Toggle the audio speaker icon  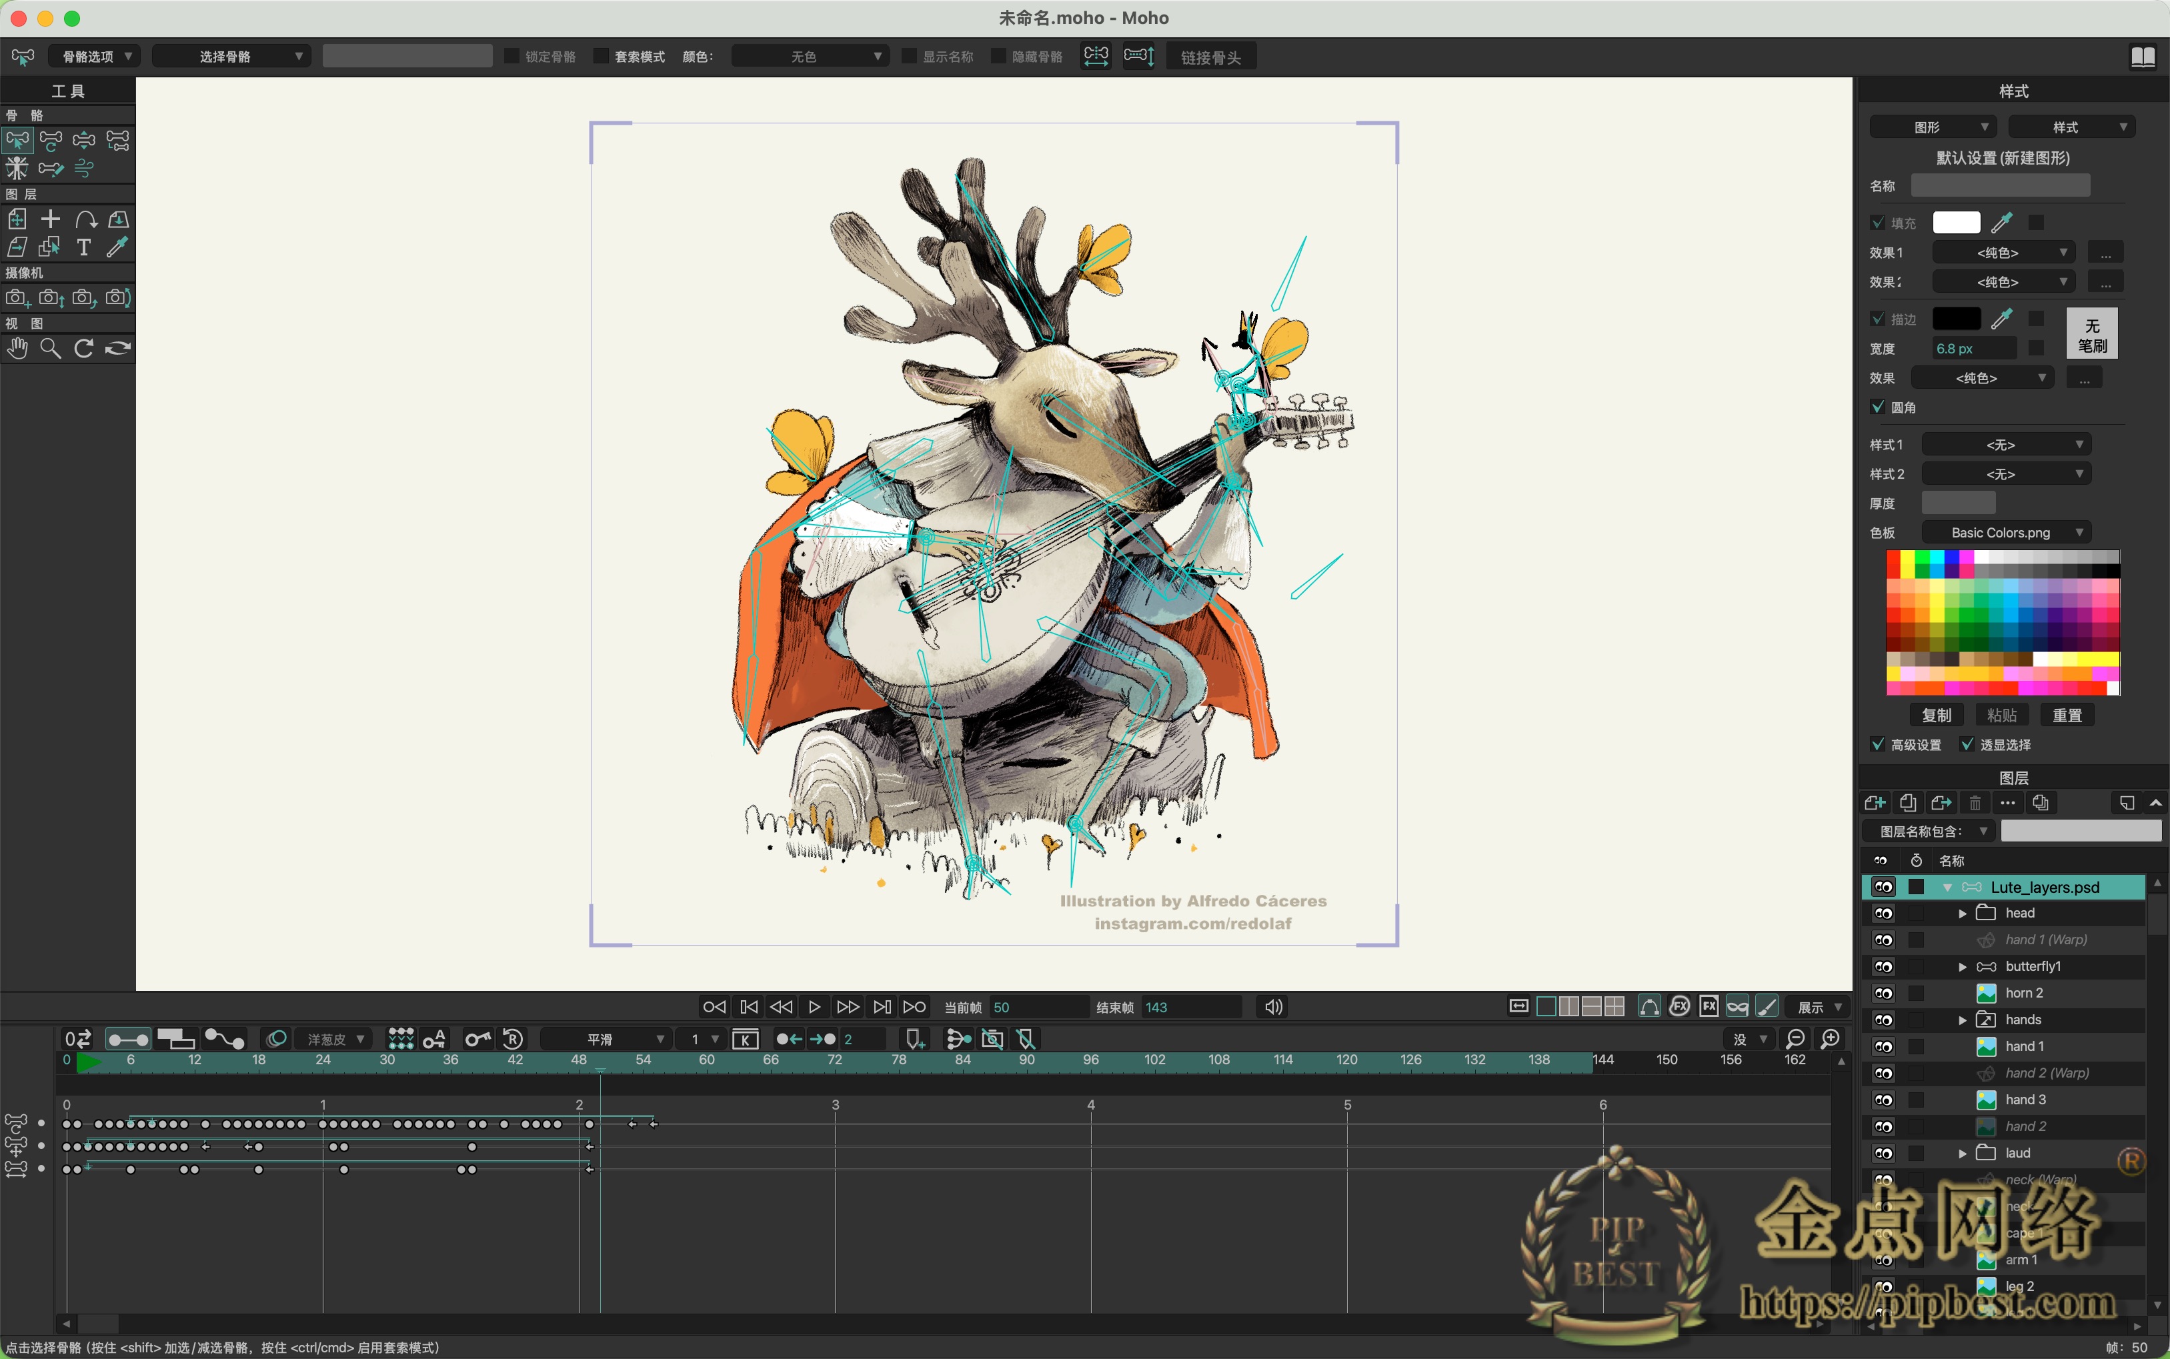1273,1007
